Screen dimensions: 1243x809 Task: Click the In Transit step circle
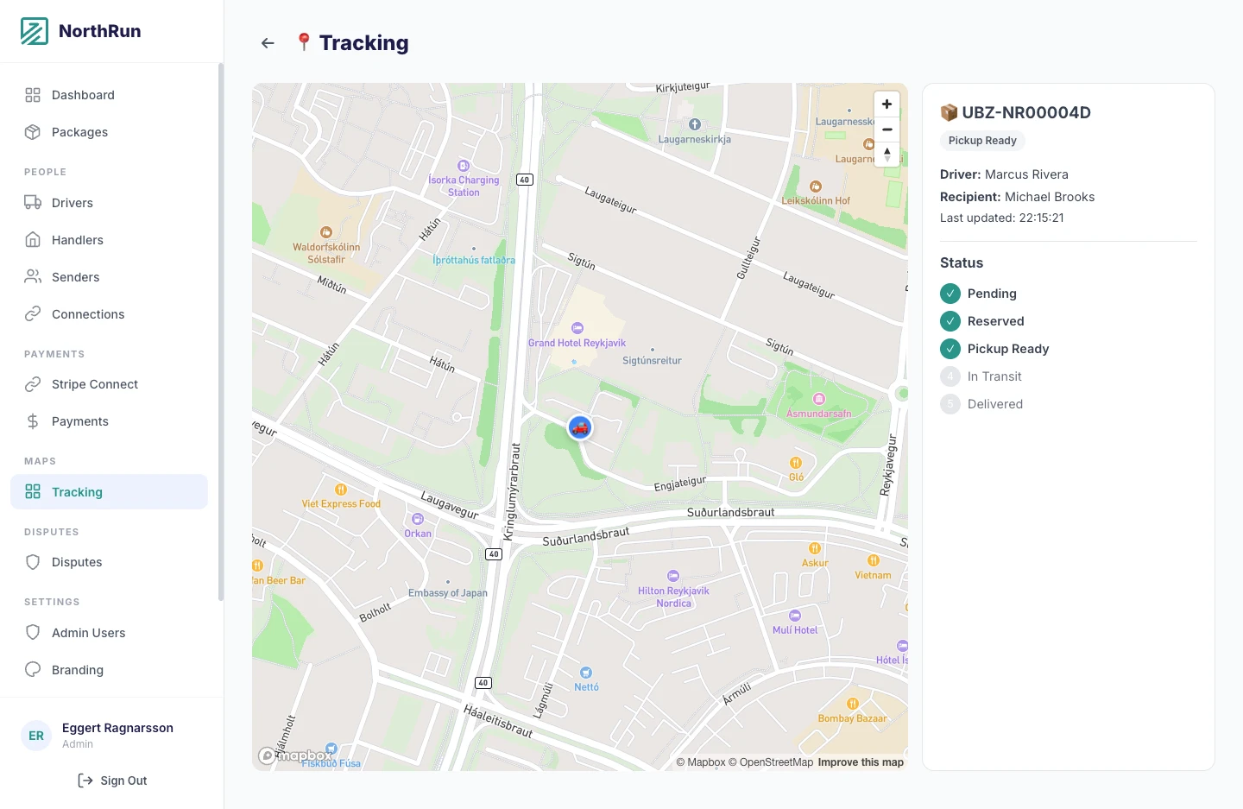pyautogui.click(x=950, y=376)
